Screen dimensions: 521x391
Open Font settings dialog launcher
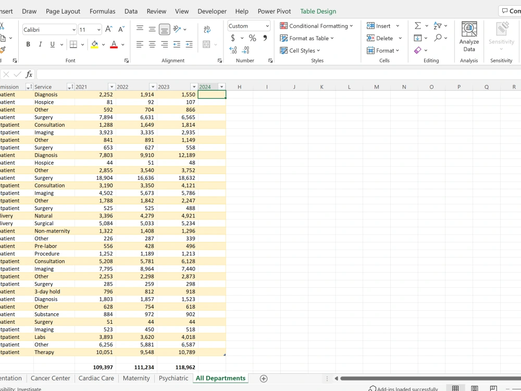127,60
